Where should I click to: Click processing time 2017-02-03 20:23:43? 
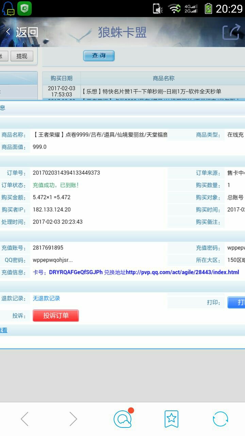point(58,222)
